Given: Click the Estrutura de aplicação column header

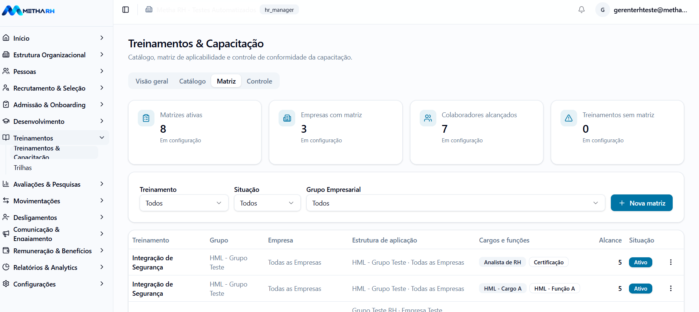Looking at the screenshot, I should pyautogui.click(x=385, y=240).
